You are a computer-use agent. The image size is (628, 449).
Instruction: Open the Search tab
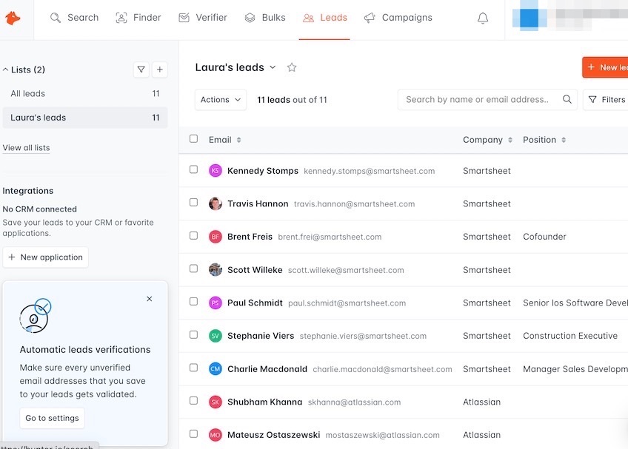coord(74,18)
